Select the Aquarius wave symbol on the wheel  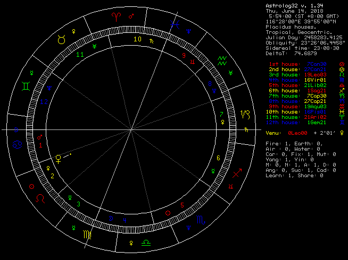pyautogui.click(x=223, y=60)
